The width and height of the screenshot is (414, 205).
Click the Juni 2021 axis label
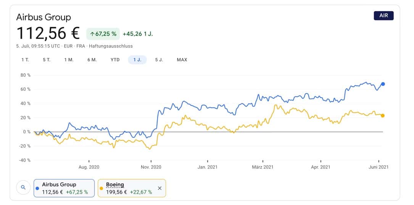(x=379, y=167)
